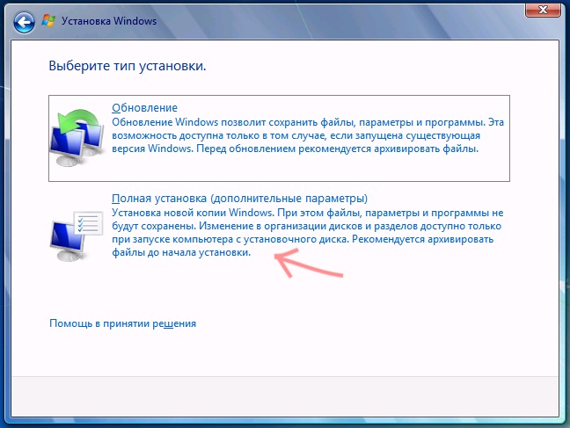Viewport: 570px width, 428px height.
Task: Click description text starting "Обновление Windows позволит"
Action: click(308, 135)
